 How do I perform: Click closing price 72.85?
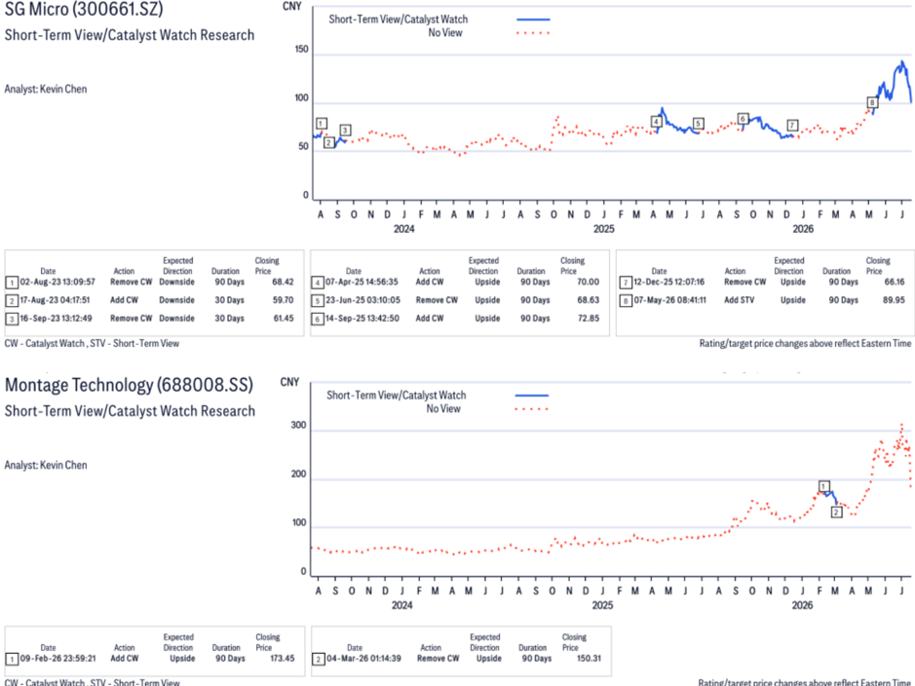[589, 318]
